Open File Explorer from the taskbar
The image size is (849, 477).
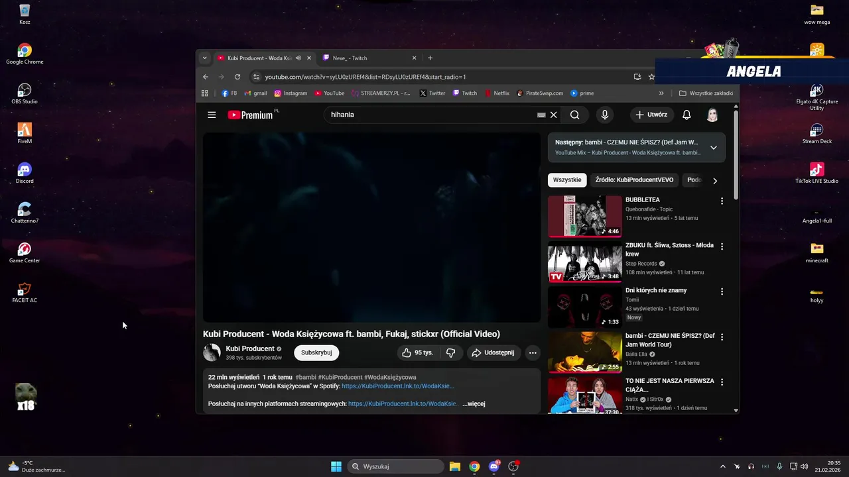(x=455, y=466)
